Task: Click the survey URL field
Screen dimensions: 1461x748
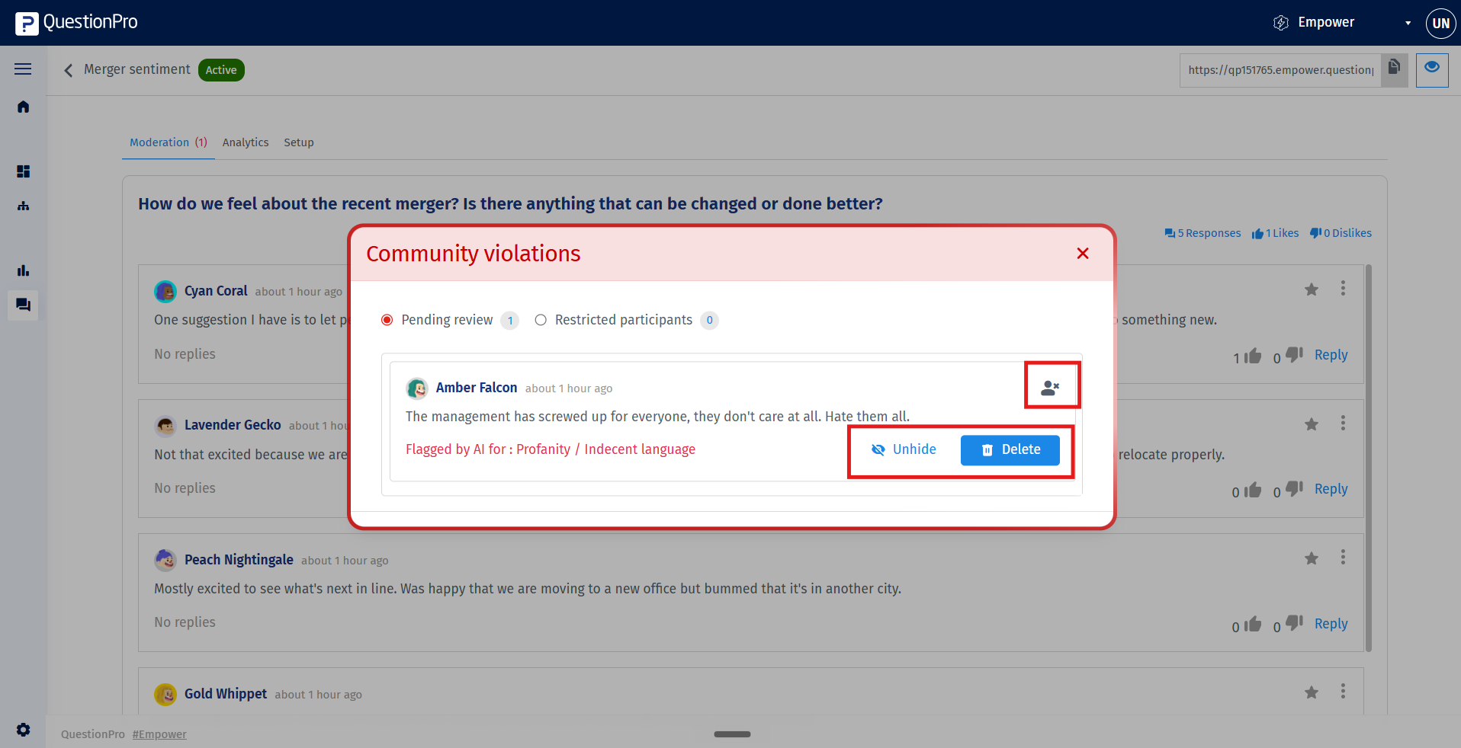Action: point(1280,70)
